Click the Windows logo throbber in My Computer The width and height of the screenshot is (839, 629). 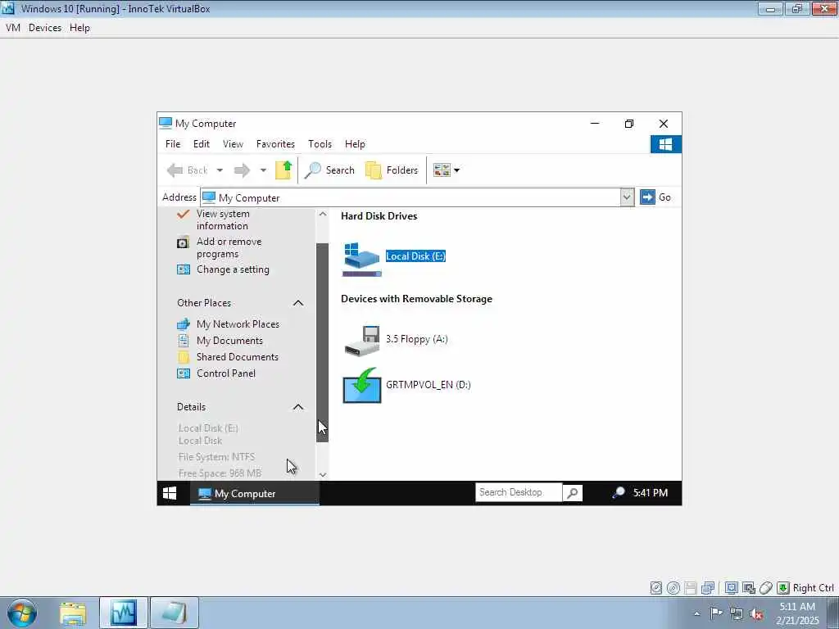[665, 144]
